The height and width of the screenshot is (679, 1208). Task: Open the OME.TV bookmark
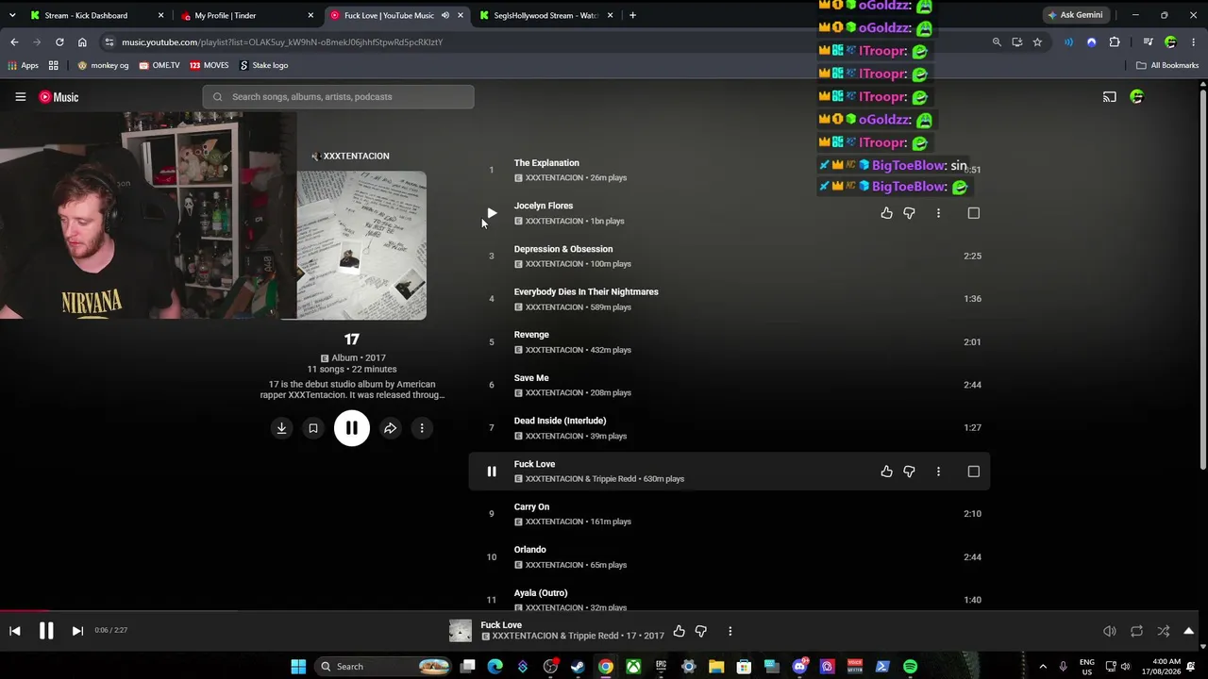pyautogui.click(x=159, y=66)
